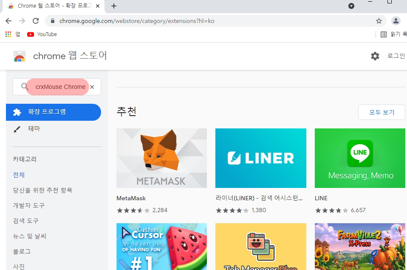The height and width of the screenshot is (270, 407).
Task: Open the 블로그 category
Action: click(x=22, y=252)
